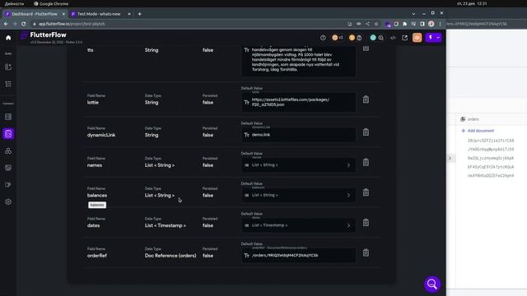Open the run mode dropdown arrow
Viewport: 527px width, 296px height.
438,38
